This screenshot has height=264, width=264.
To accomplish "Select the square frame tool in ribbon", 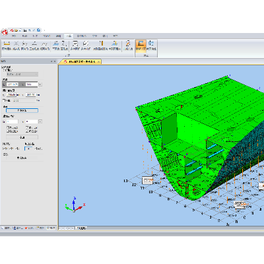I will [x=75, y=46].
